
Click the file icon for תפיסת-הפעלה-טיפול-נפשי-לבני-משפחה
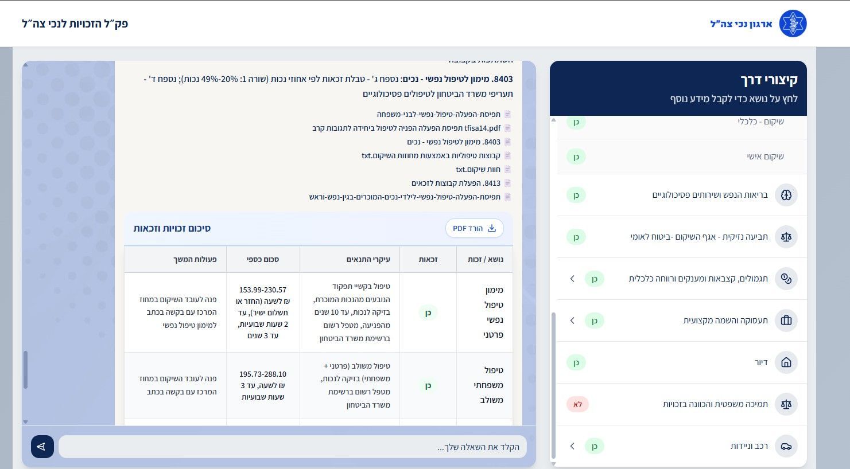pos(507,114)
